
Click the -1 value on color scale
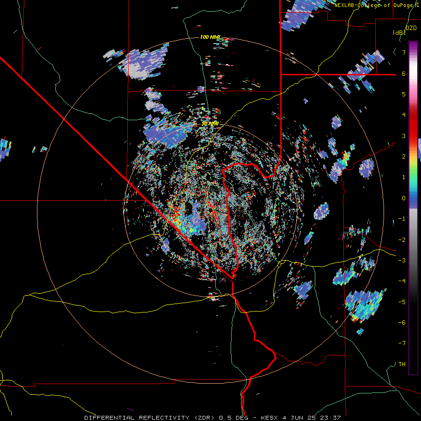click(x=402, y=219)
